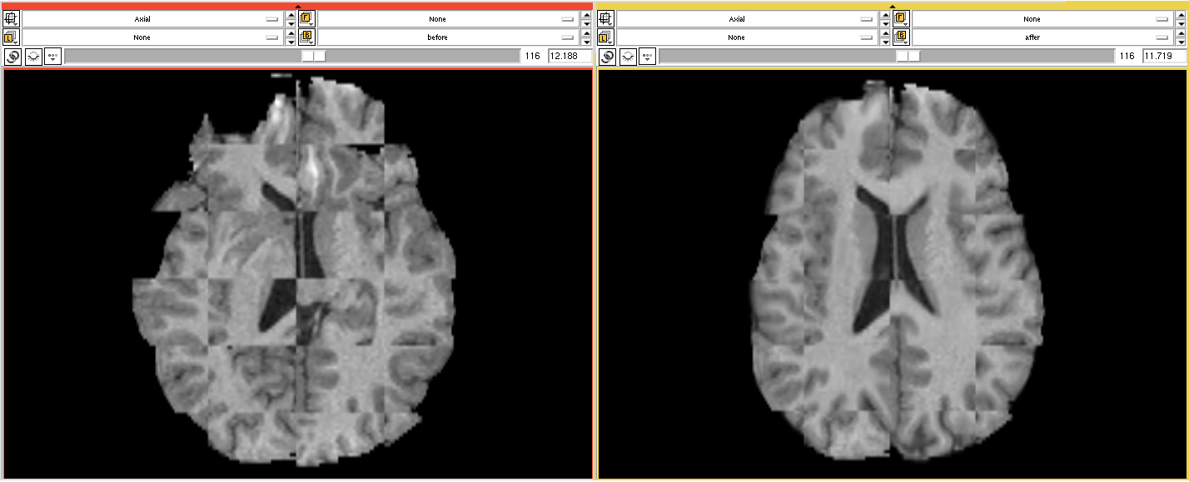Open the background layer (B) icon menu in yellow viewer
Image resolution: width=1189 pixels, height=482 pixels.
click(x=901, y=37)
